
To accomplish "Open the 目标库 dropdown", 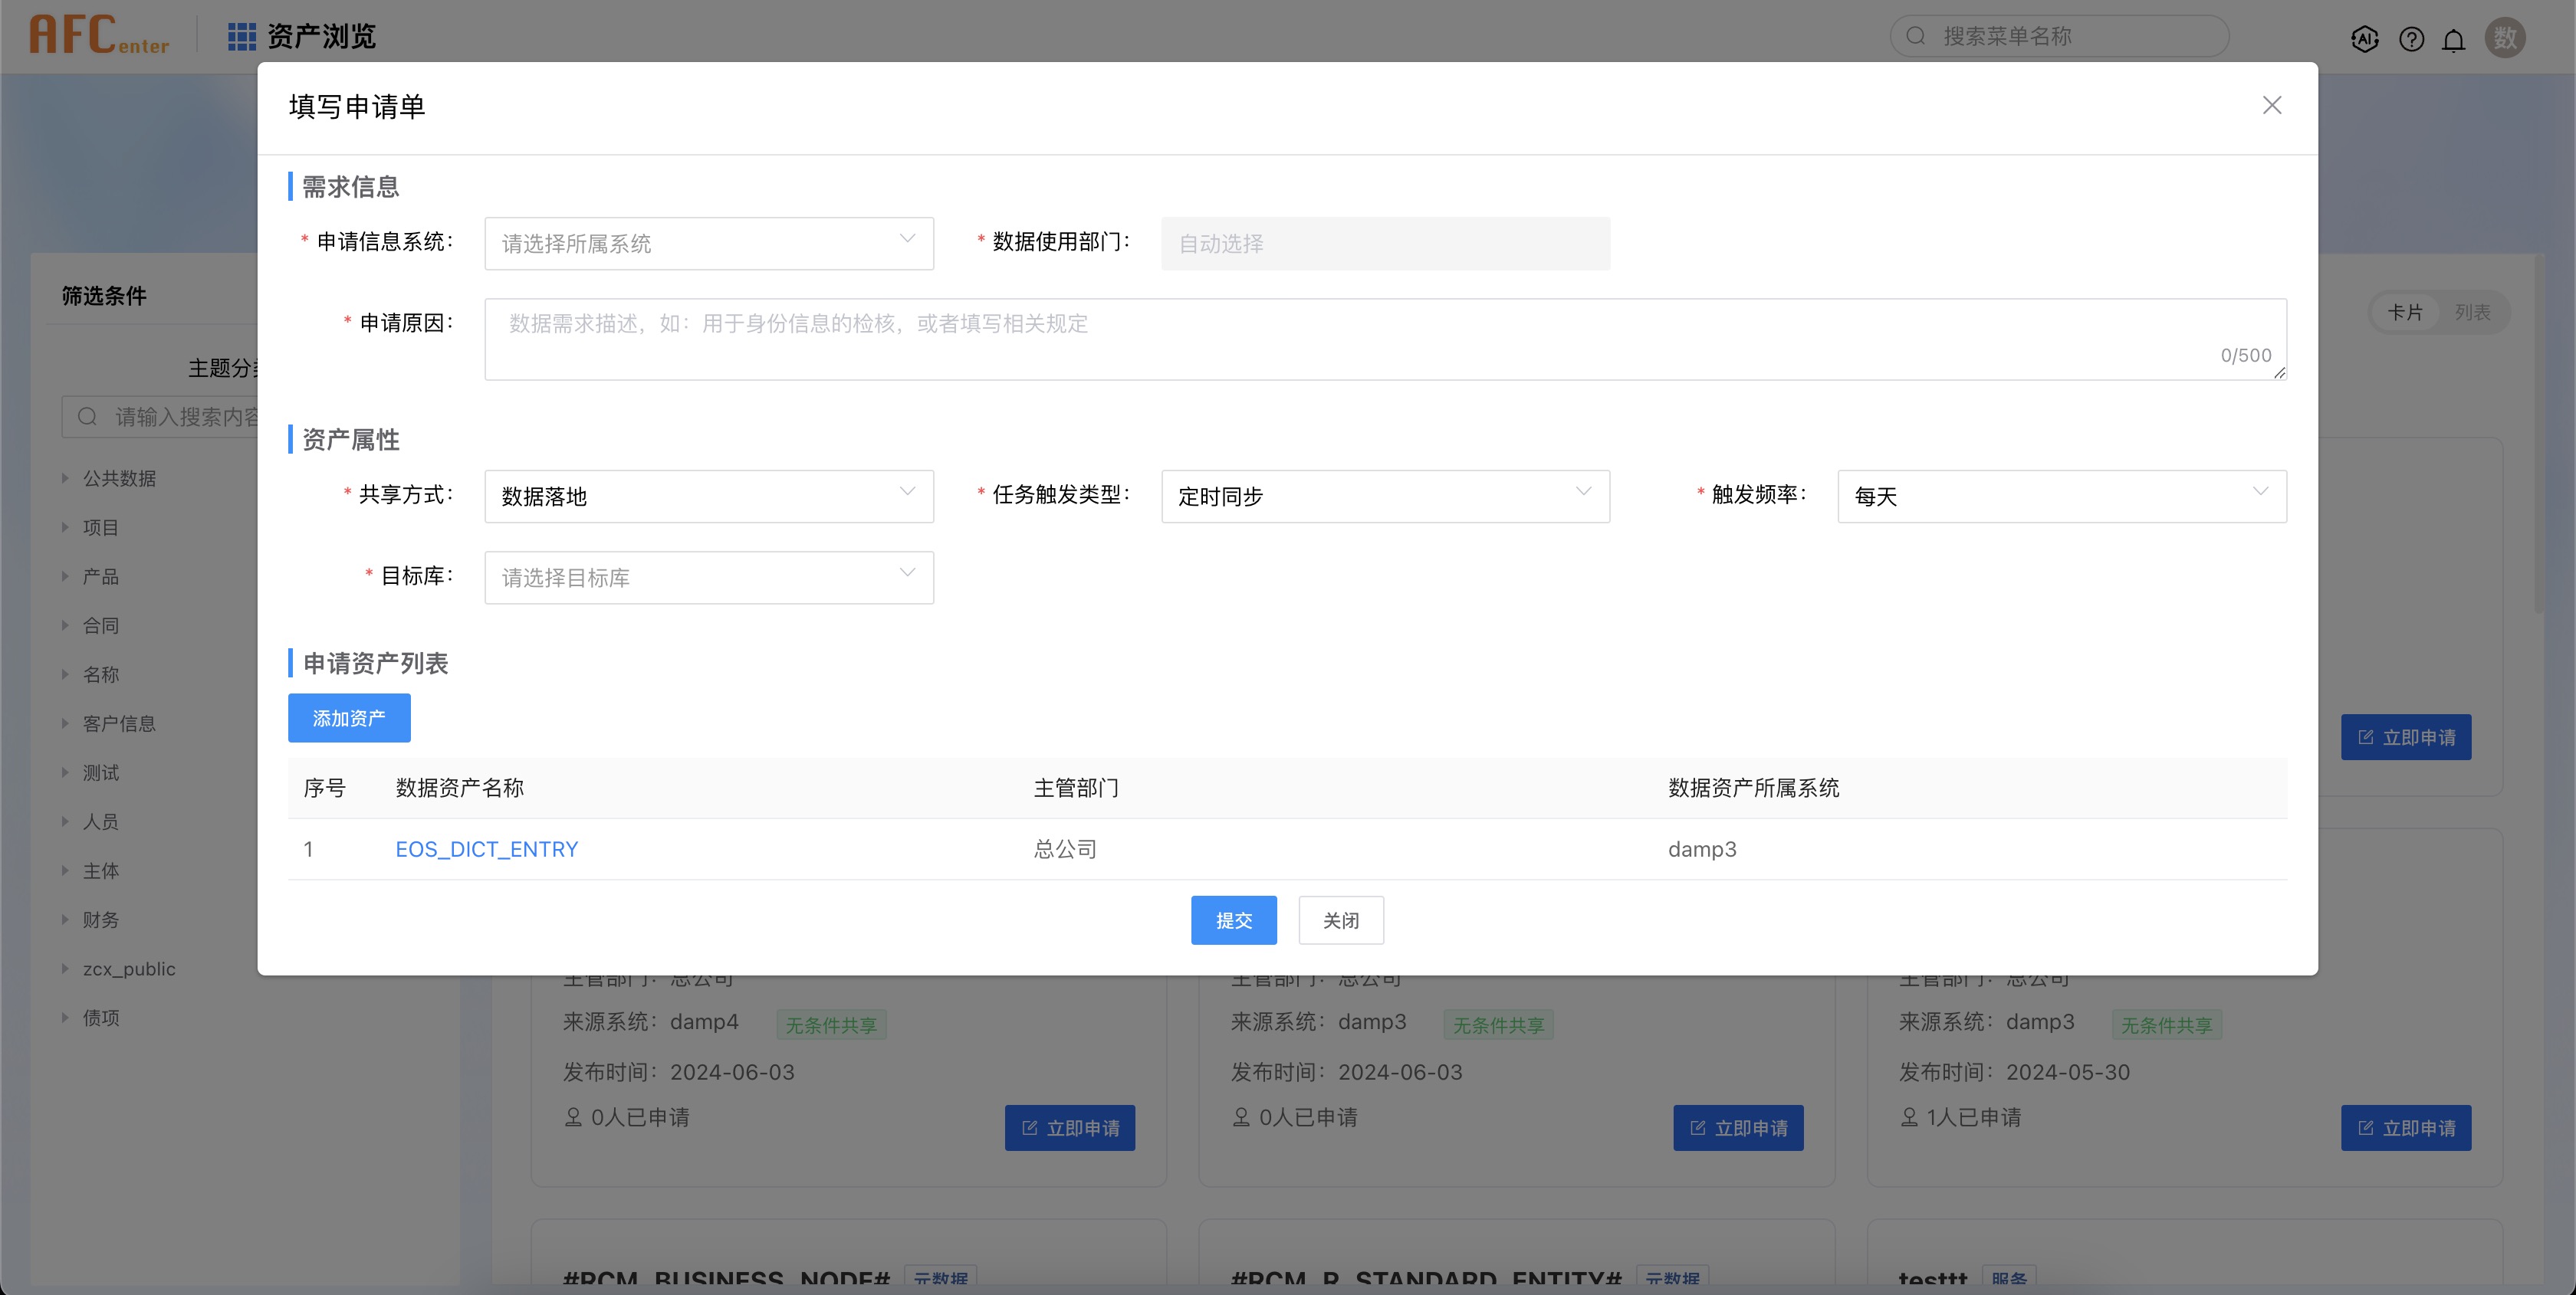I will (x=708, y=578).
